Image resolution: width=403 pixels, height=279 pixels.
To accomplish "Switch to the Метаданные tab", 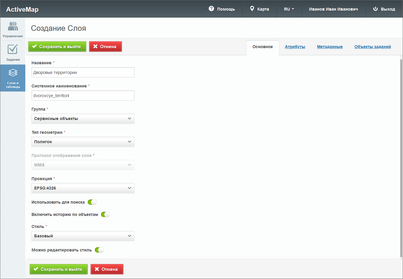I will point(330,47).
